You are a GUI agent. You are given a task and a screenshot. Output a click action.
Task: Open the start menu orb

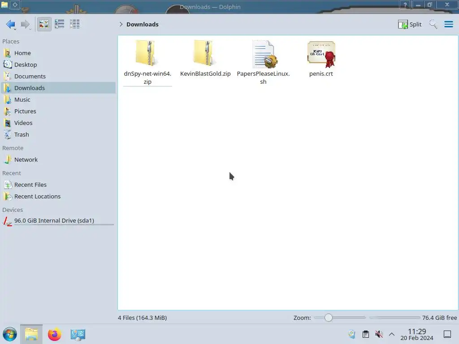pos(10,334)
